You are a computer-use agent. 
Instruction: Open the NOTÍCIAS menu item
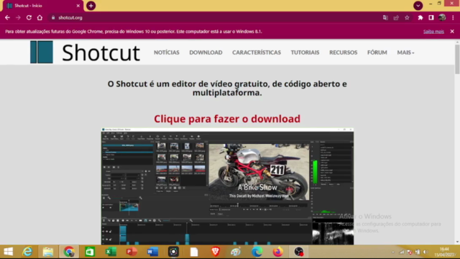click(166, 53)
